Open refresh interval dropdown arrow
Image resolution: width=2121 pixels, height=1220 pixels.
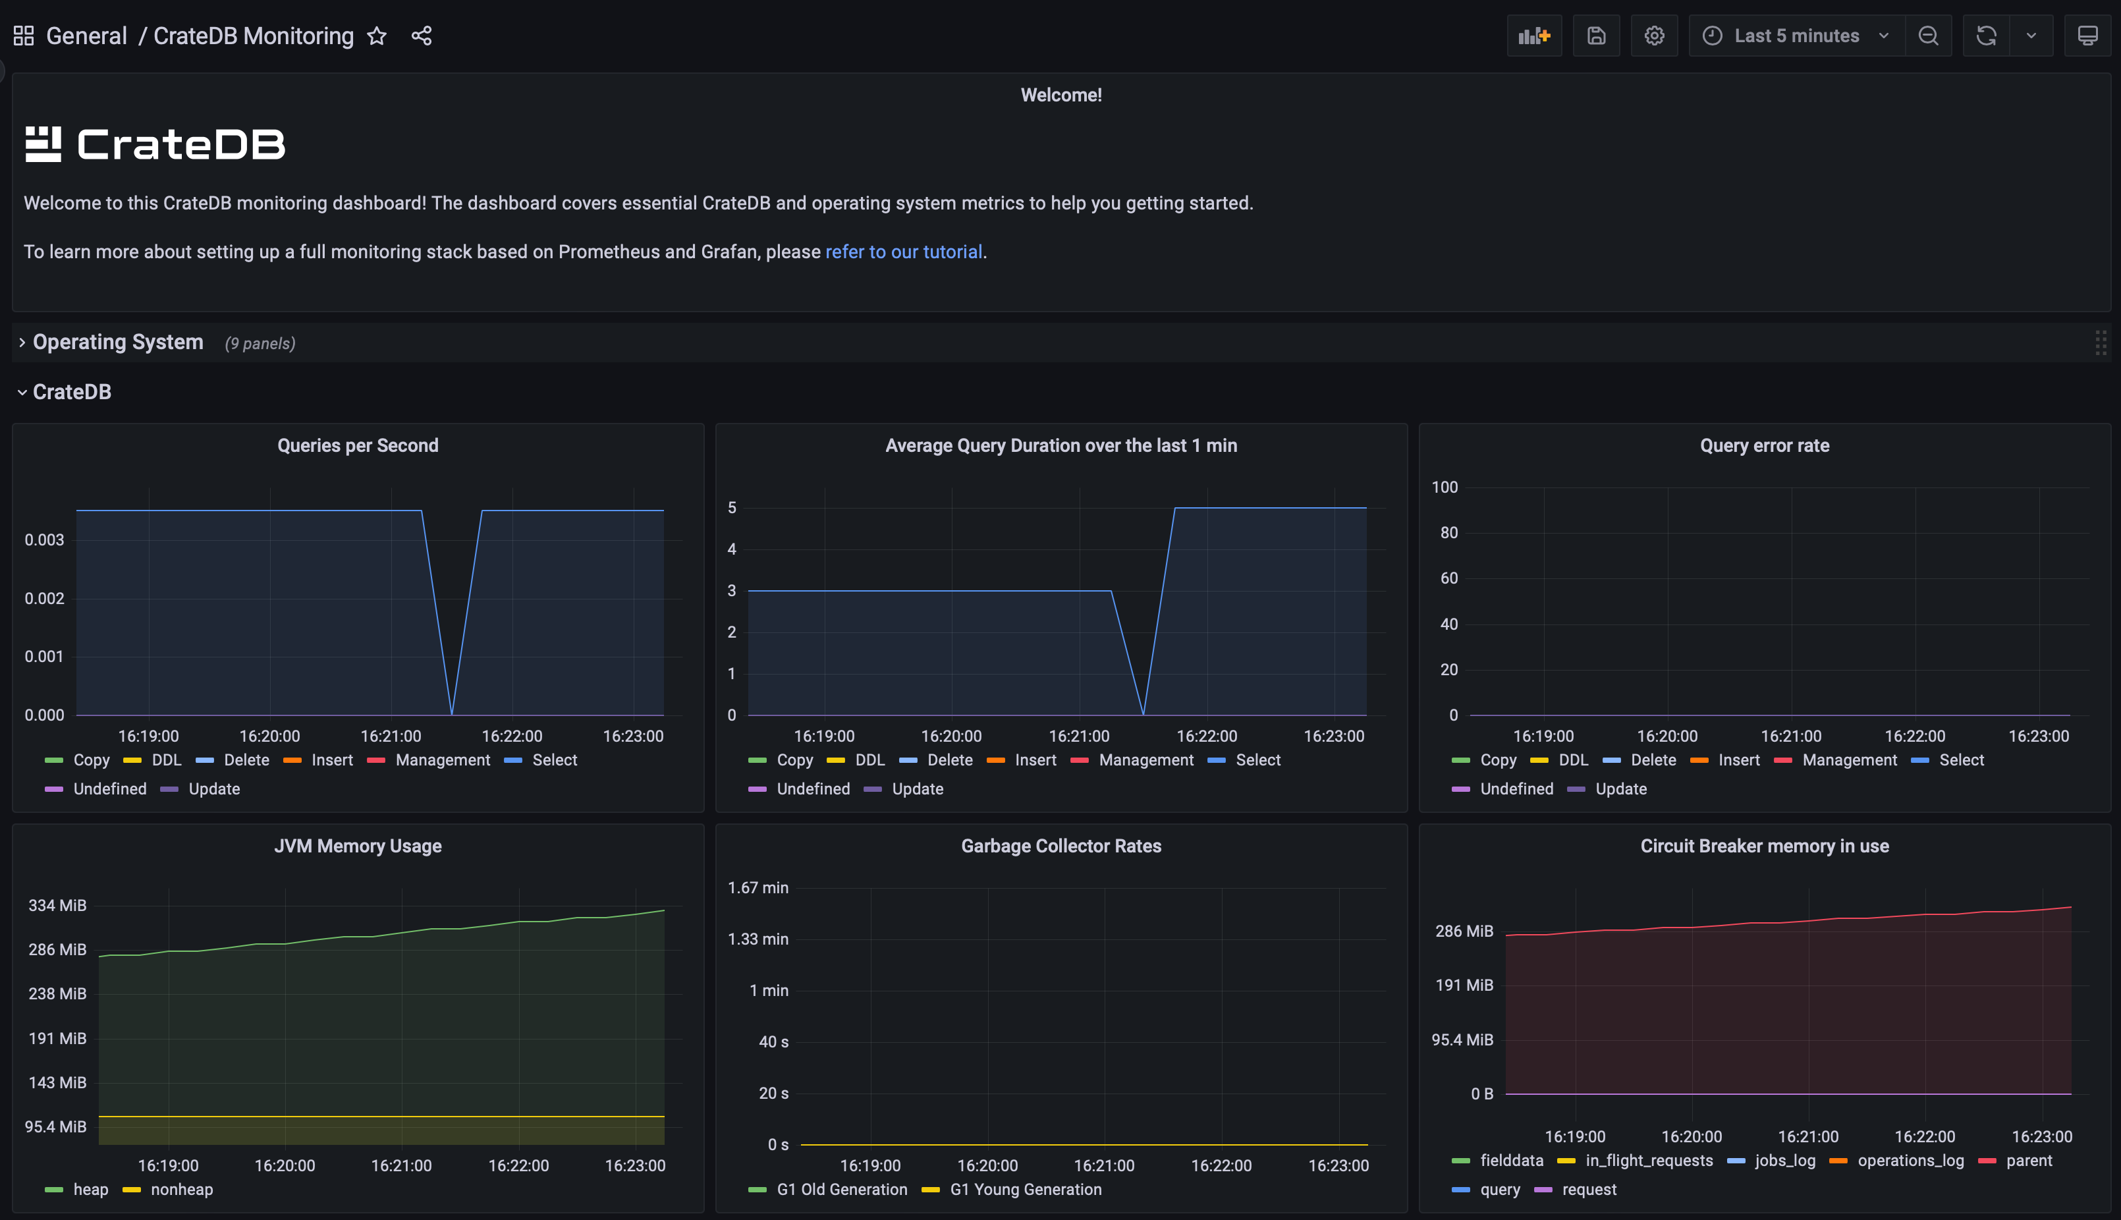2031,36
